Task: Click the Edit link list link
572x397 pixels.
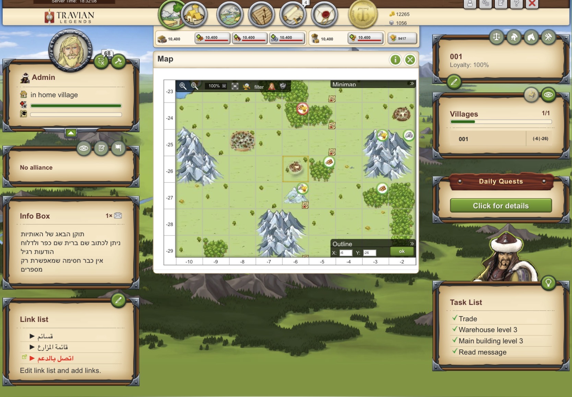Action: (60, 370)
